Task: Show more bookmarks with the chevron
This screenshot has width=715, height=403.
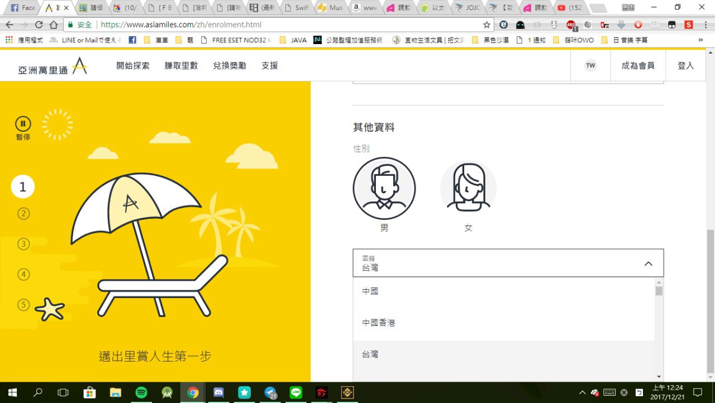Action: click(700, 40)
